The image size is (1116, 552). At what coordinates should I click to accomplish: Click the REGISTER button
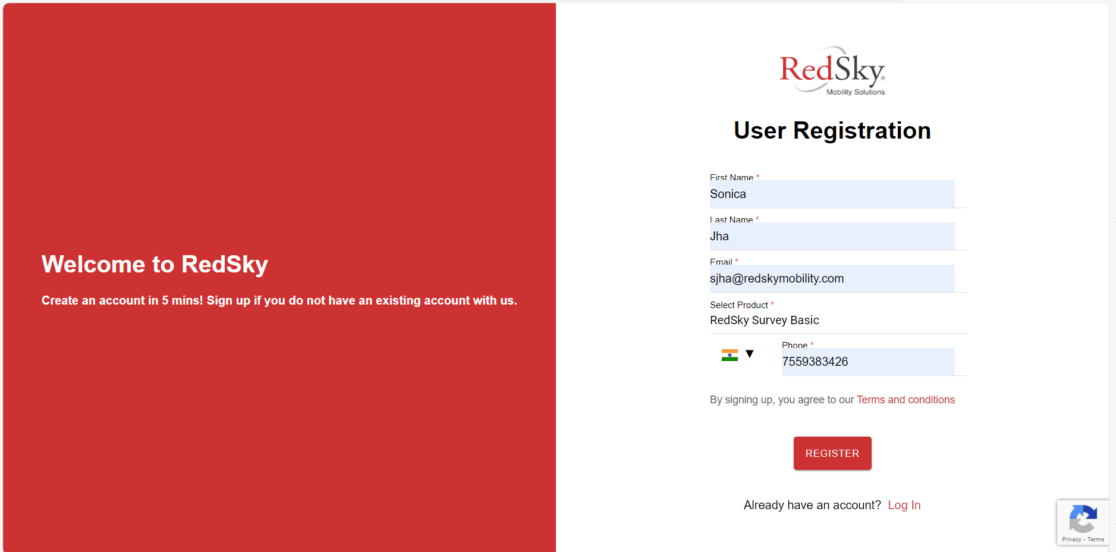coord(832,453)
